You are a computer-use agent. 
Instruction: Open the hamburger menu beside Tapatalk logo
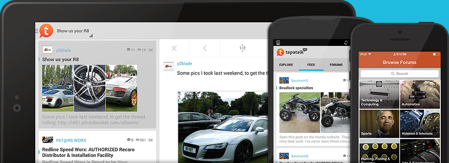click(x=37, y=31)
